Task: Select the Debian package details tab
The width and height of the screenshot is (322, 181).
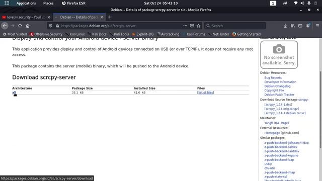Action: [x=79, y=17]
